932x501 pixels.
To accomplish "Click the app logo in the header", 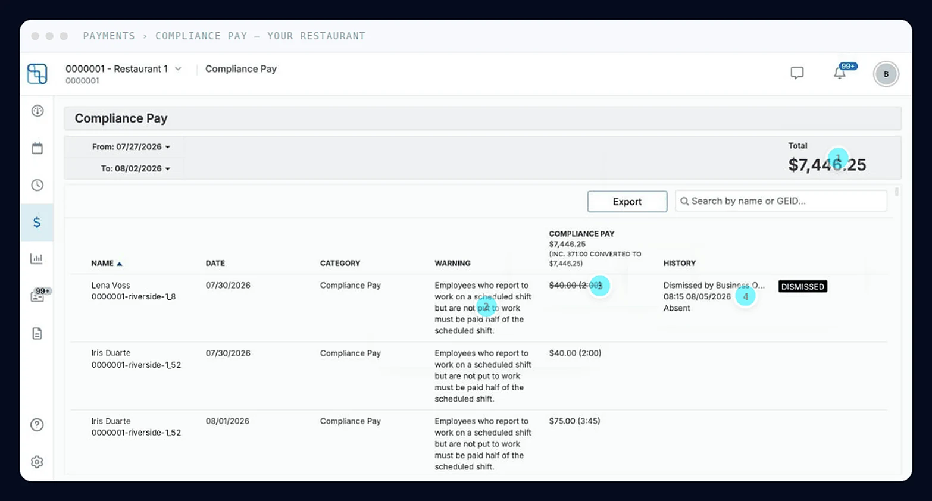I will coord(37,74).
